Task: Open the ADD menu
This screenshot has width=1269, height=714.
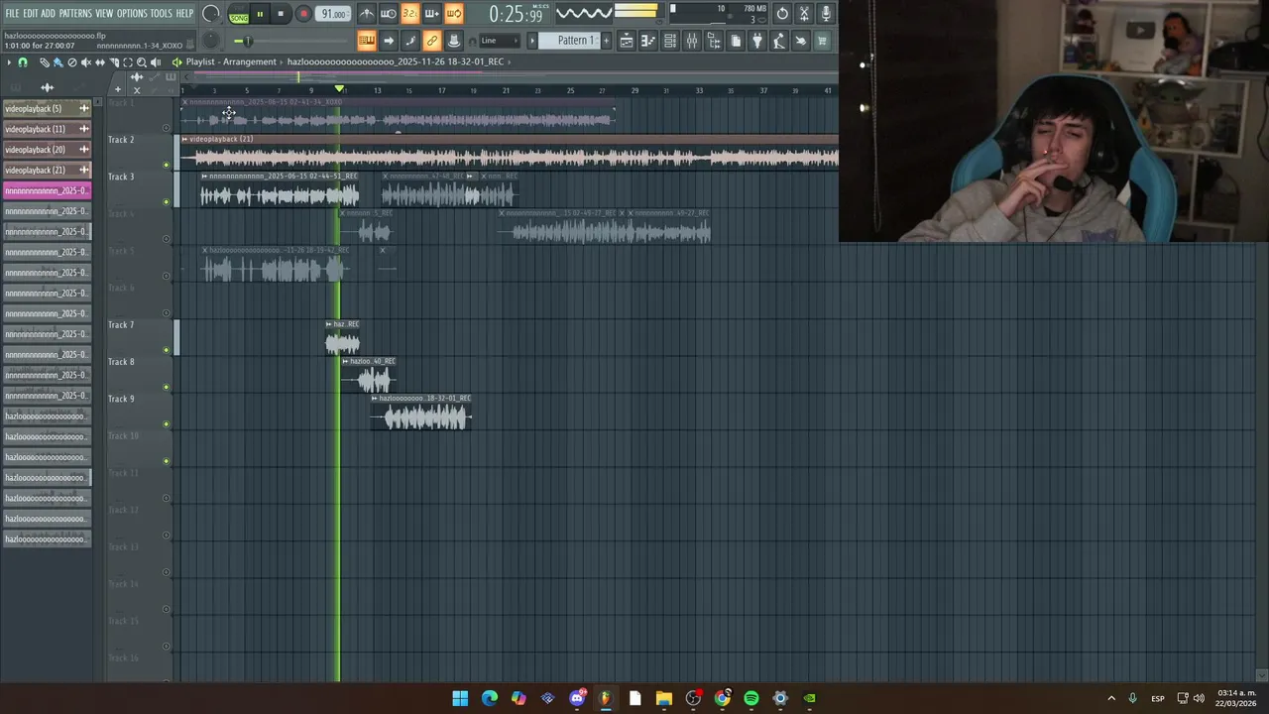Action: 49,13
